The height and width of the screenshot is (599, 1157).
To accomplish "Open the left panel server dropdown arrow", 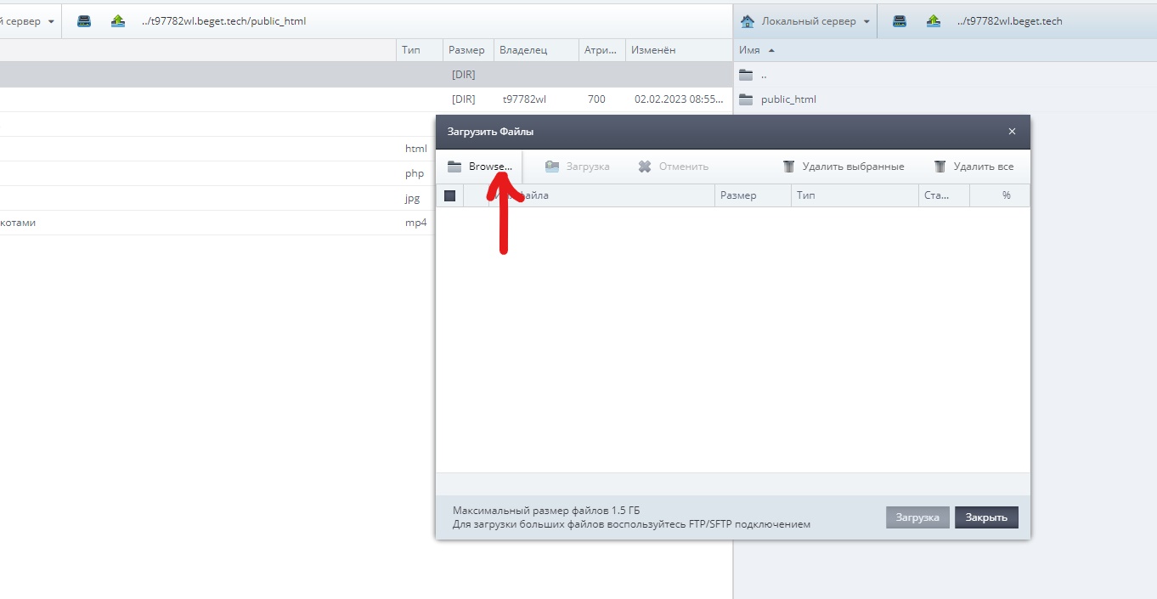I will click(x=51, y=21).
